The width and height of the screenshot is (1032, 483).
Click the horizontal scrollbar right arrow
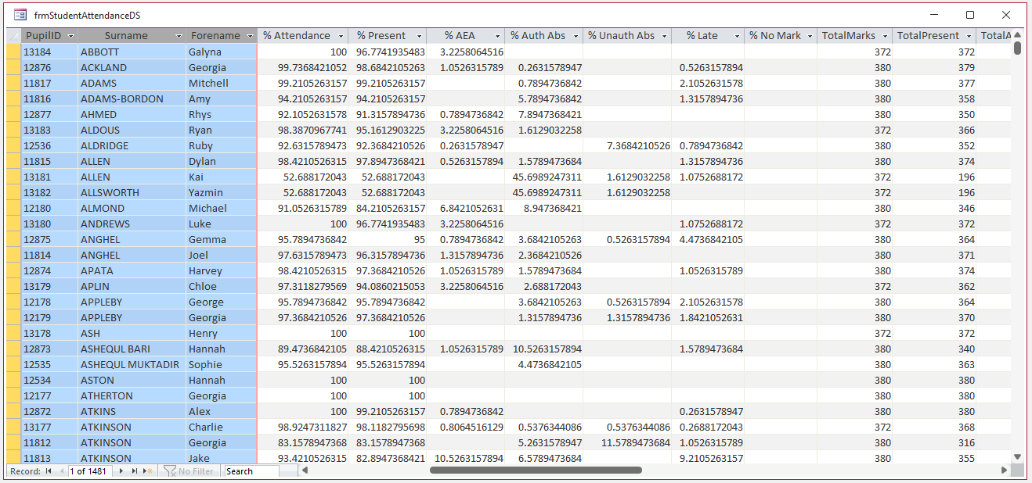(x=1005, y=470)
